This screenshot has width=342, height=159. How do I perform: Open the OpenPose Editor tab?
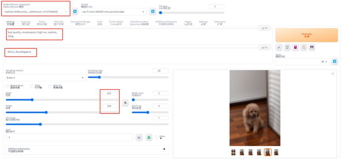139,23
